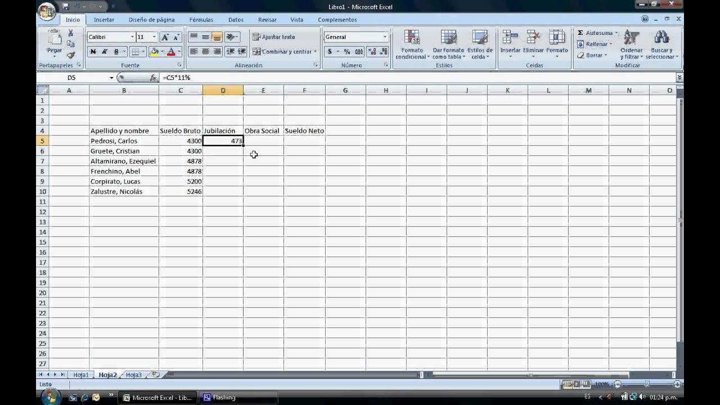This screenshot has height=405, width=720.
Task: Toggle bottom vertical alignment
Action: (x=217, y=37)
